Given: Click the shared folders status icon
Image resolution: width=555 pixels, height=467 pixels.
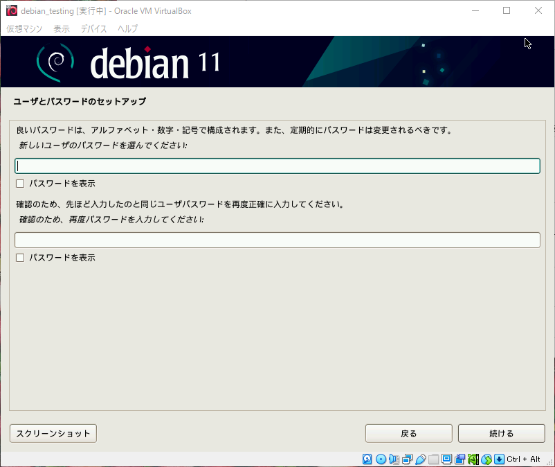Looking at the screenshot, I should [434, 459].
